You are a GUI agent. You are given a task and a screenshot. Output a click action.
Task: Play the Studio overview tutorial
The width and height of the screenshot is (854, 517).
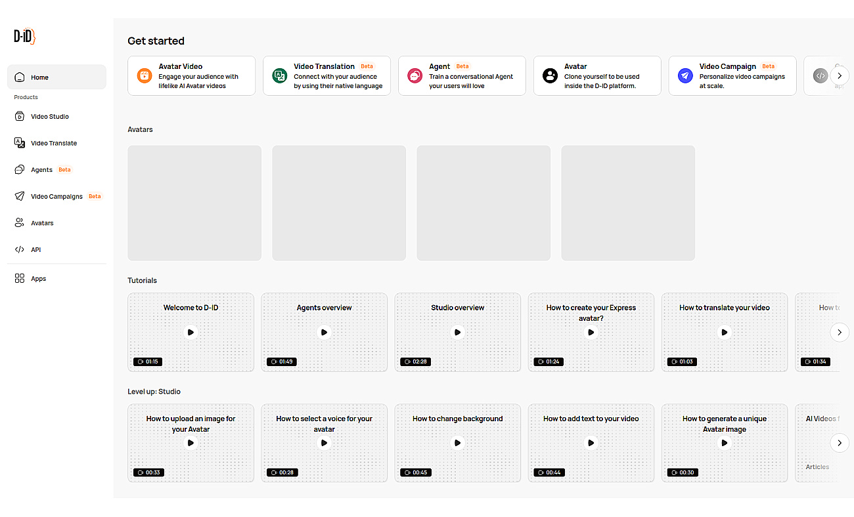click(458, 332)
